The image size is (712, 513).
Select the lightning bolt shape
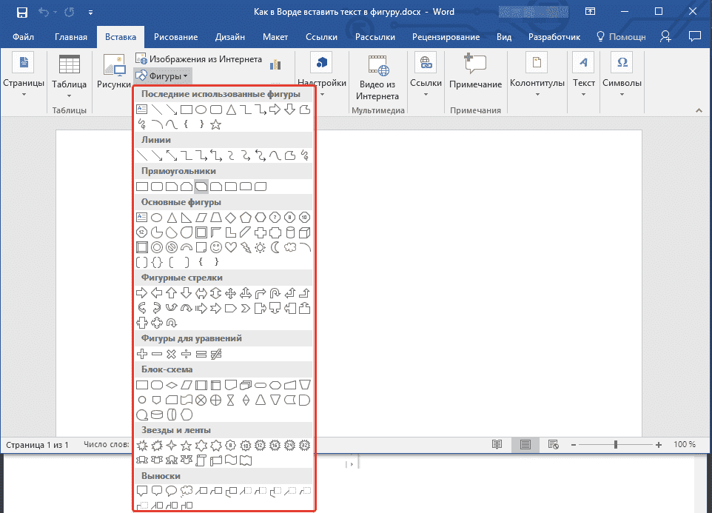click(245, 247)
